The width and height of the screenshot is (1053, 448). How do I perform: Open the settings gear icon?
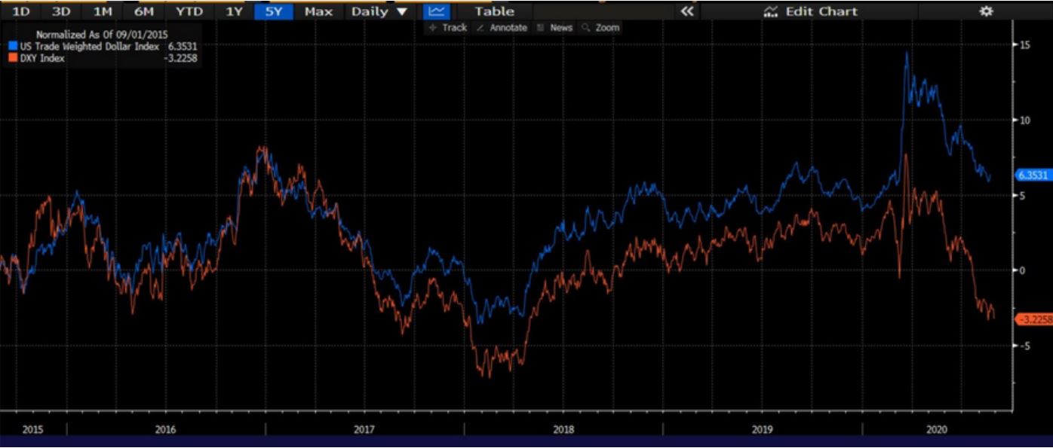[986, 11]
